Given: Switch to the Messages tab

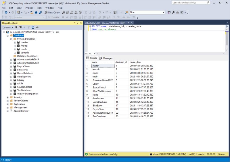Looking at the screenshot, I should pyautogui.click(x=106, y=58).
